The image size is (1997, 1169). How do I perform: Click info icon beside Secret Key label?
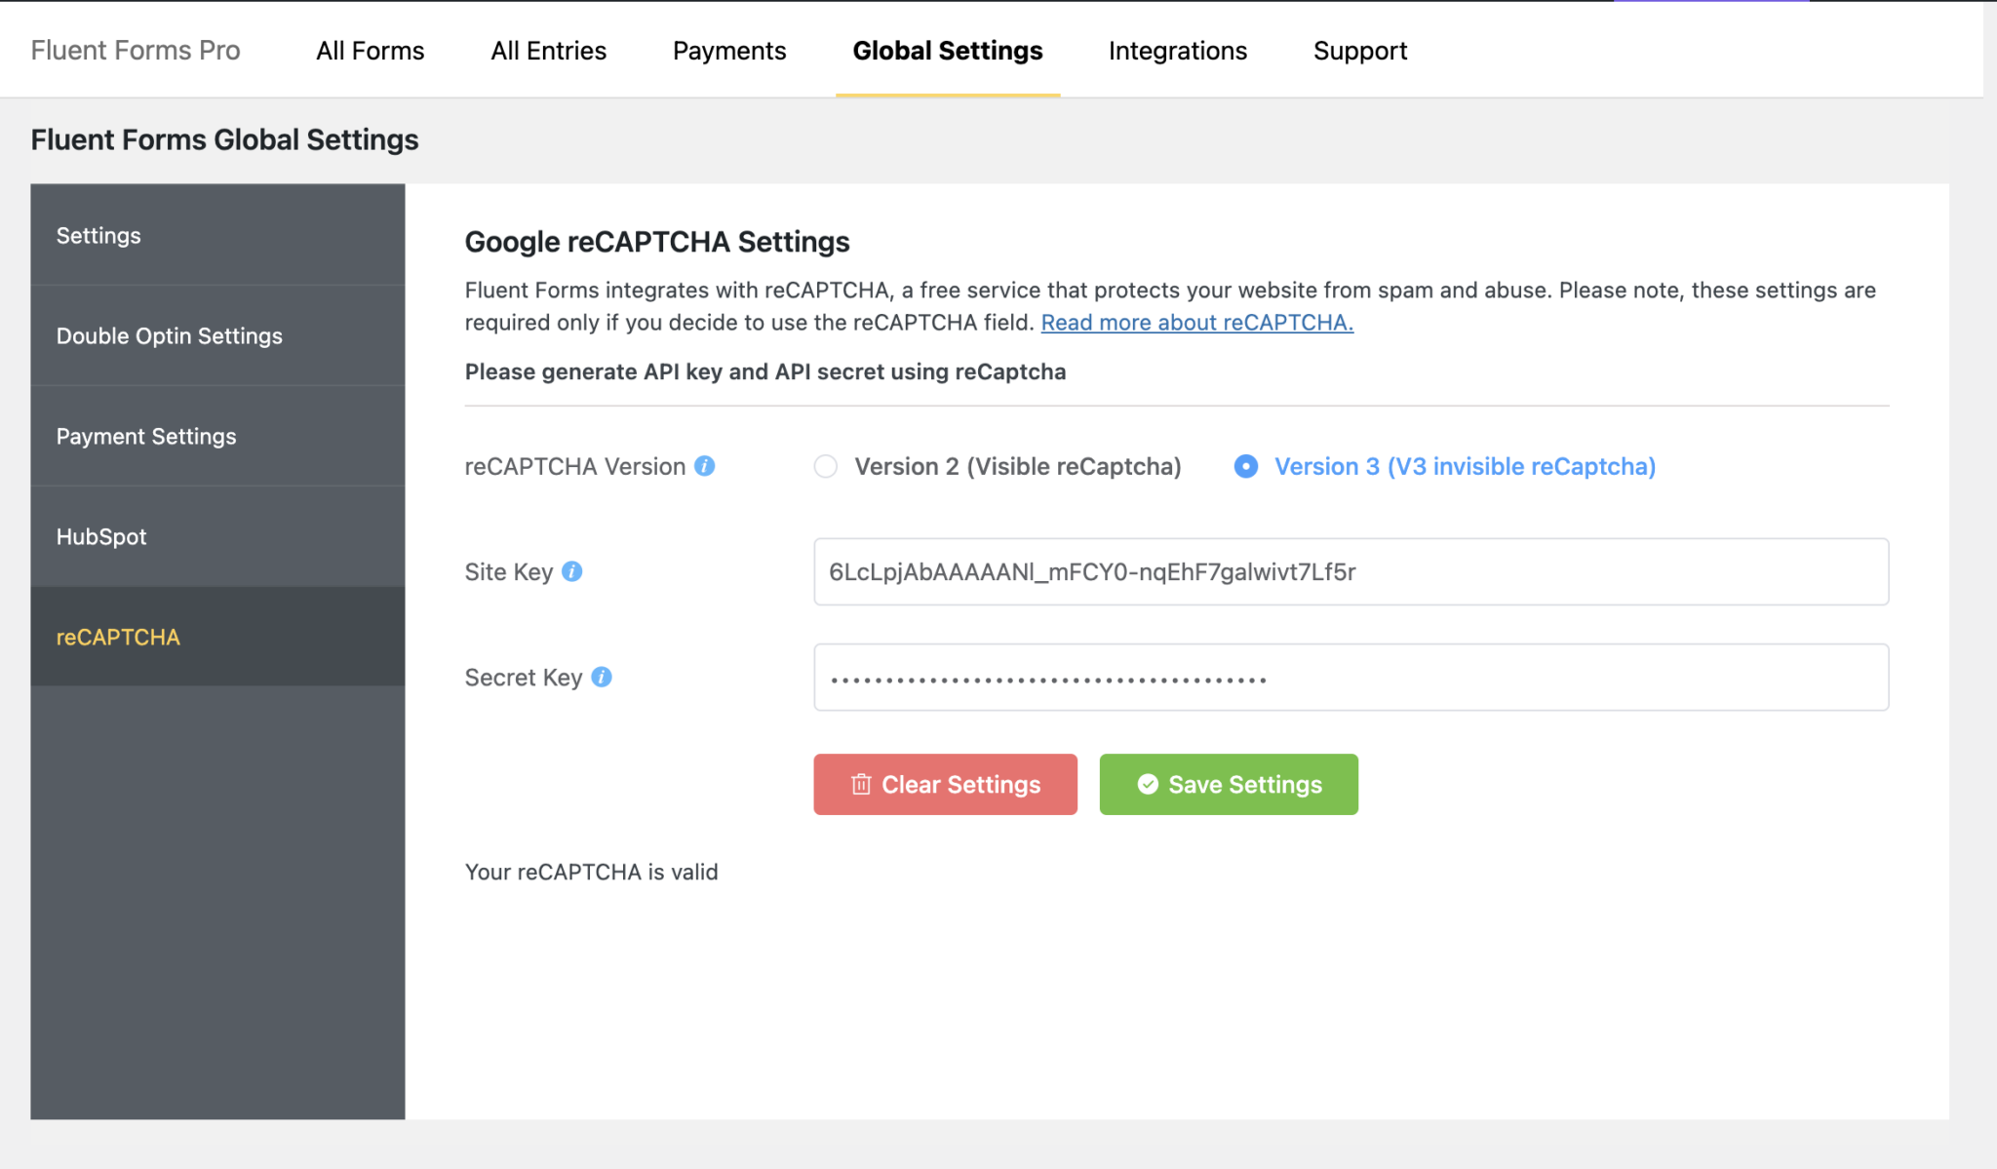tap(602, 677)
